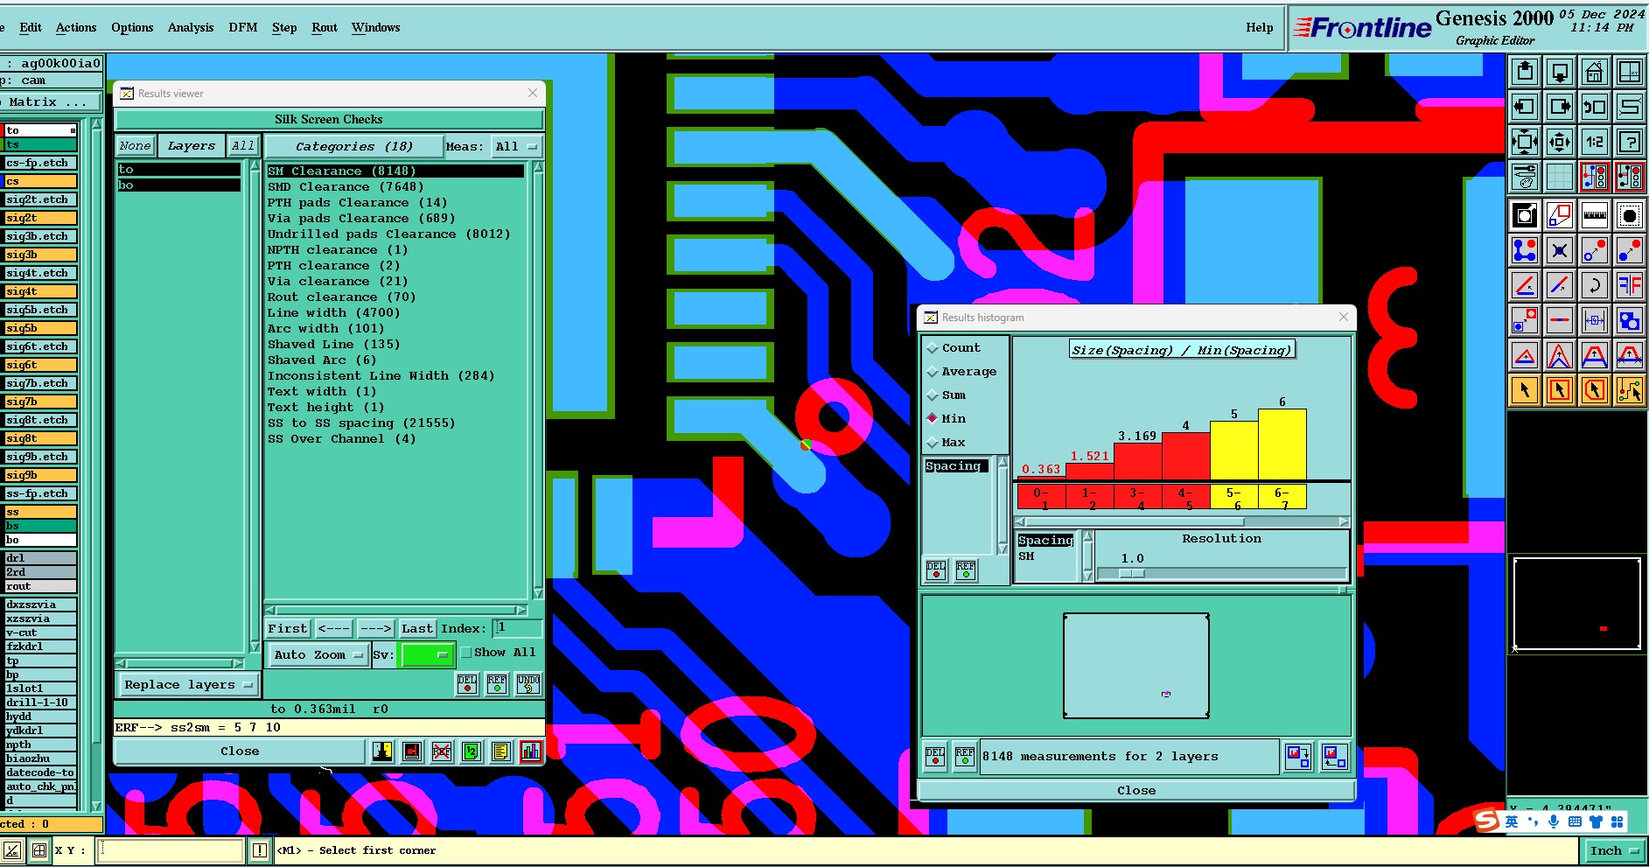Open the Rout menu
Viewport: 1649px width, 867px height.
(x=325, y=27)
